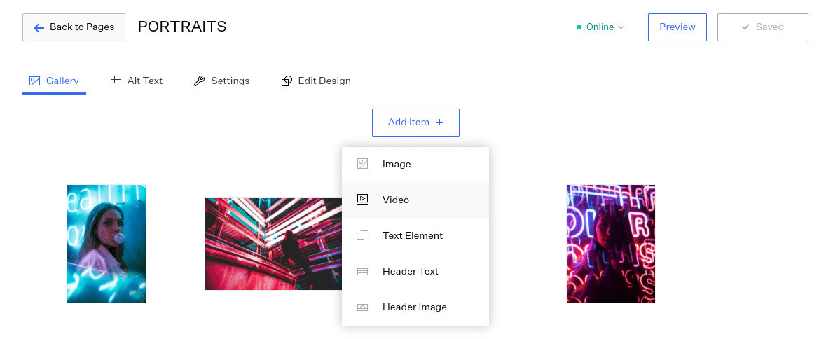Click the back arrow icon
826x339 pixels.
click(x=39, y=27)
